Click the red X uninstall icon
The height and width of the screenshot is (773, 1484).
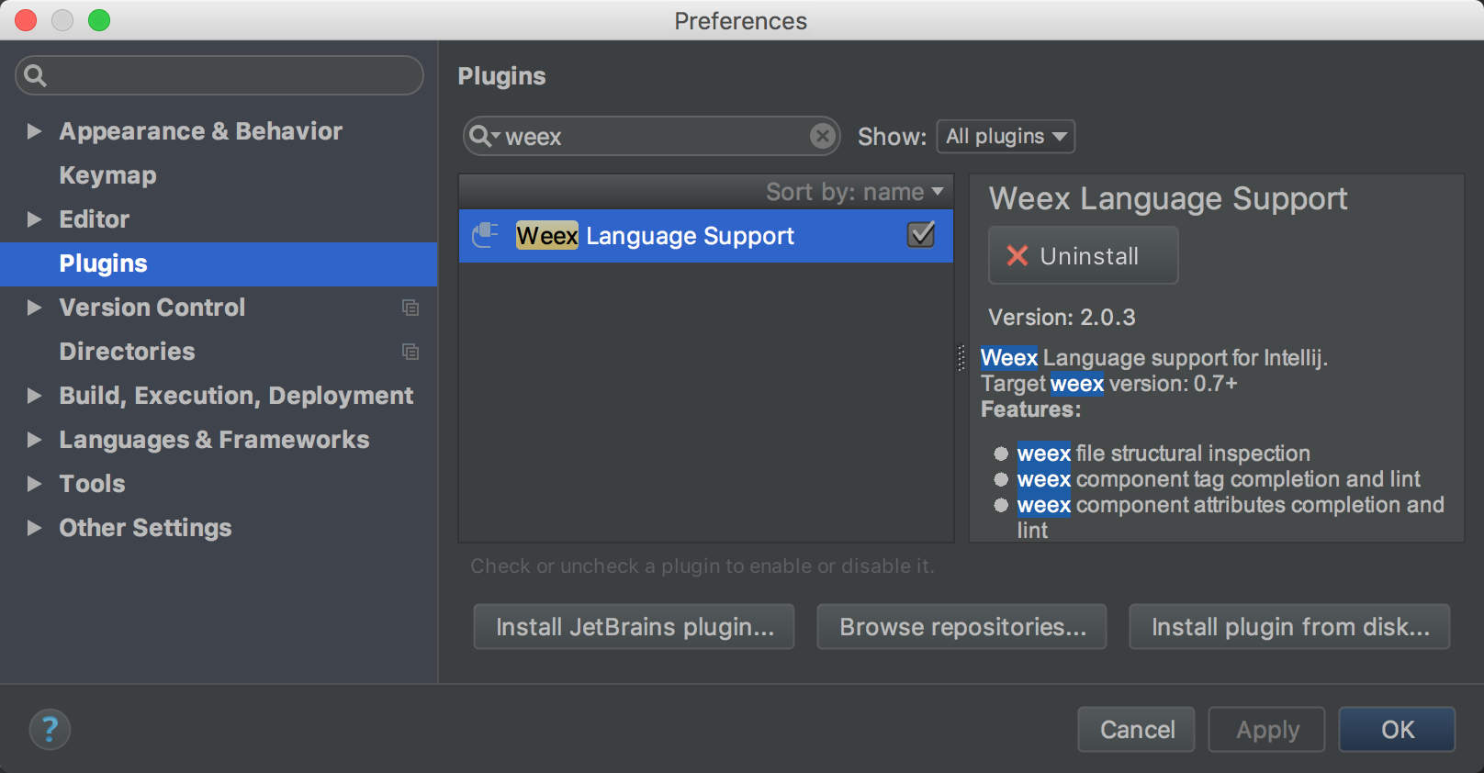tap(1017, 256)
